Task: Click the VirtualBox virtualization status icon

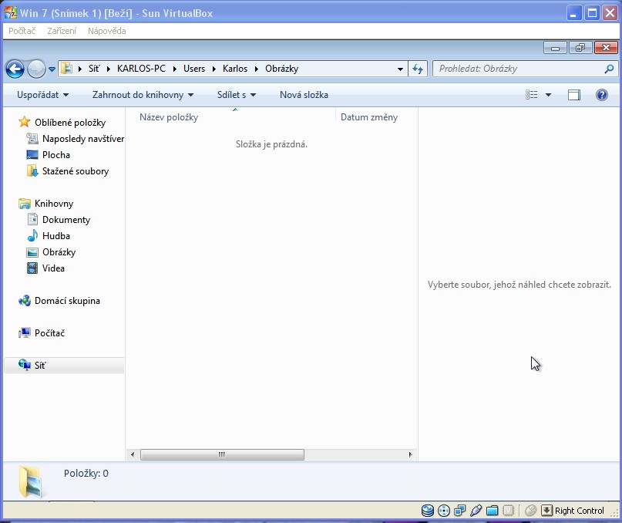Action: 509,511
